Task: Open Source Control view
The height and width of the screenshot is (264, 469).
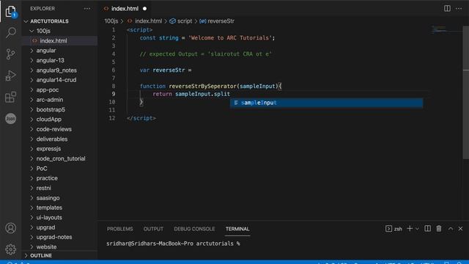Action: [x=11, y=54]
